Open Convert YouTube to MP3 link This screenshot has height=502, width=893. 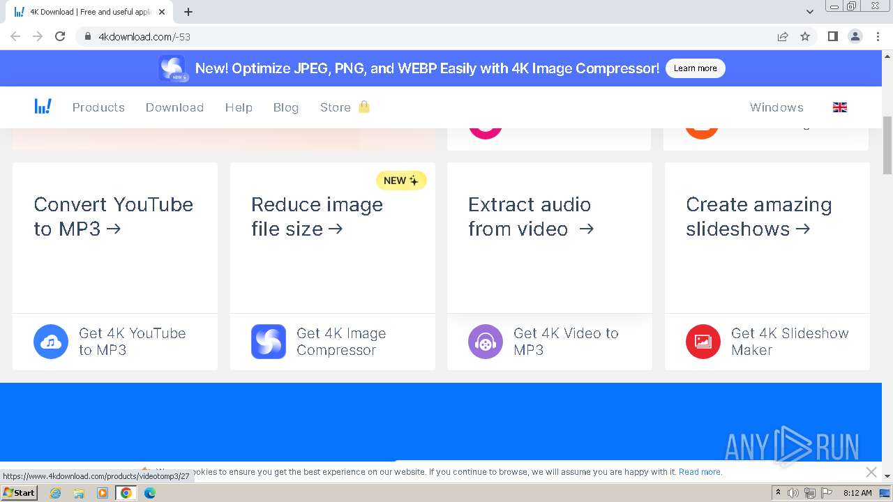click(114, 217)
